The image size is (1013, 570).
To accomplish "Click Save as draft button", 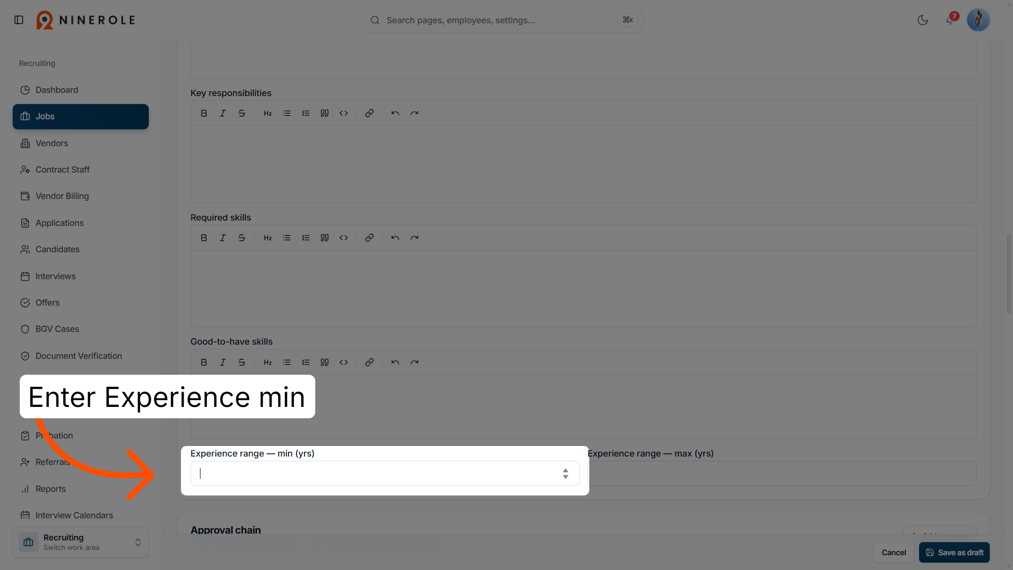I will pyautogui.click(x=954, y=553).
